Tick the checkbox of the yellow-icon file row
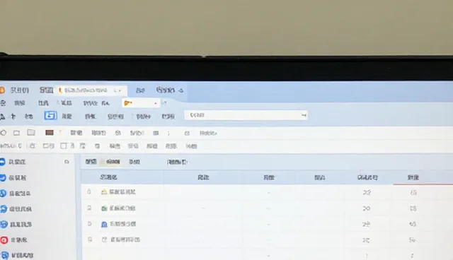The image size is (453, 260). point(89,191)
